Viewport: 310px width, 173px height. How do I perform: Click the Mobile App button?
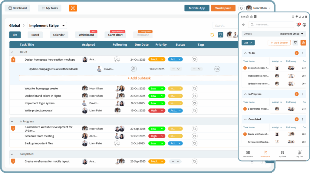coord(197,8)
